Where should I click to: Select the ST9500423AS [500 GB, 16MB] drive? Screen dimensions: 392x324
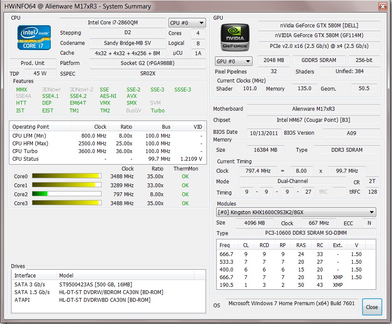coord(109,284)
